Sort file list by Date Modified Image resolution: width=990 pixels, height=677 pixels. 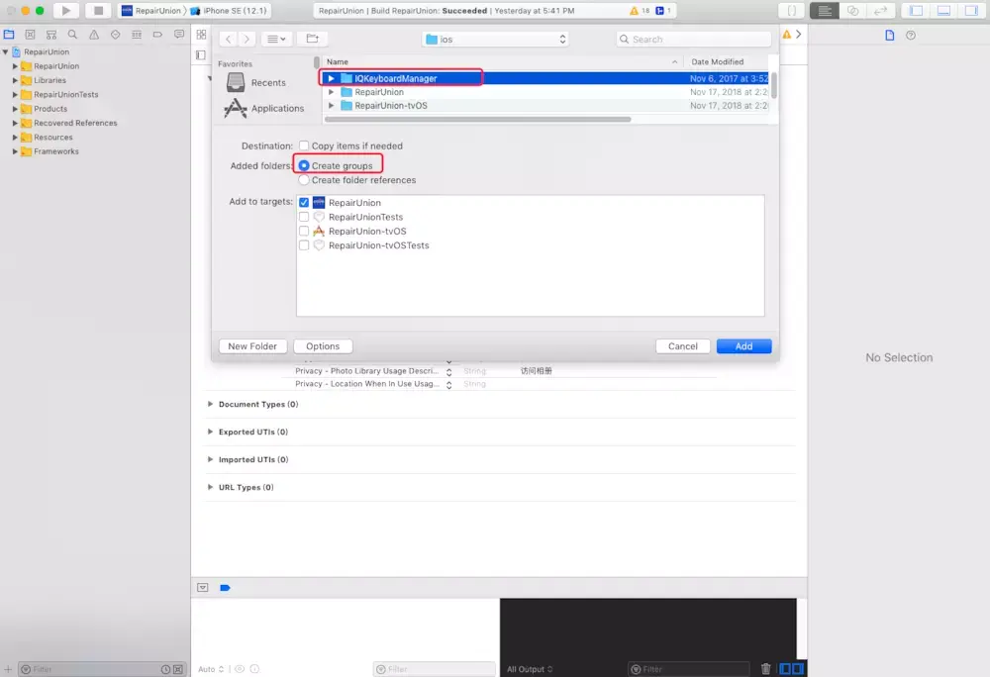pos(726,61)
